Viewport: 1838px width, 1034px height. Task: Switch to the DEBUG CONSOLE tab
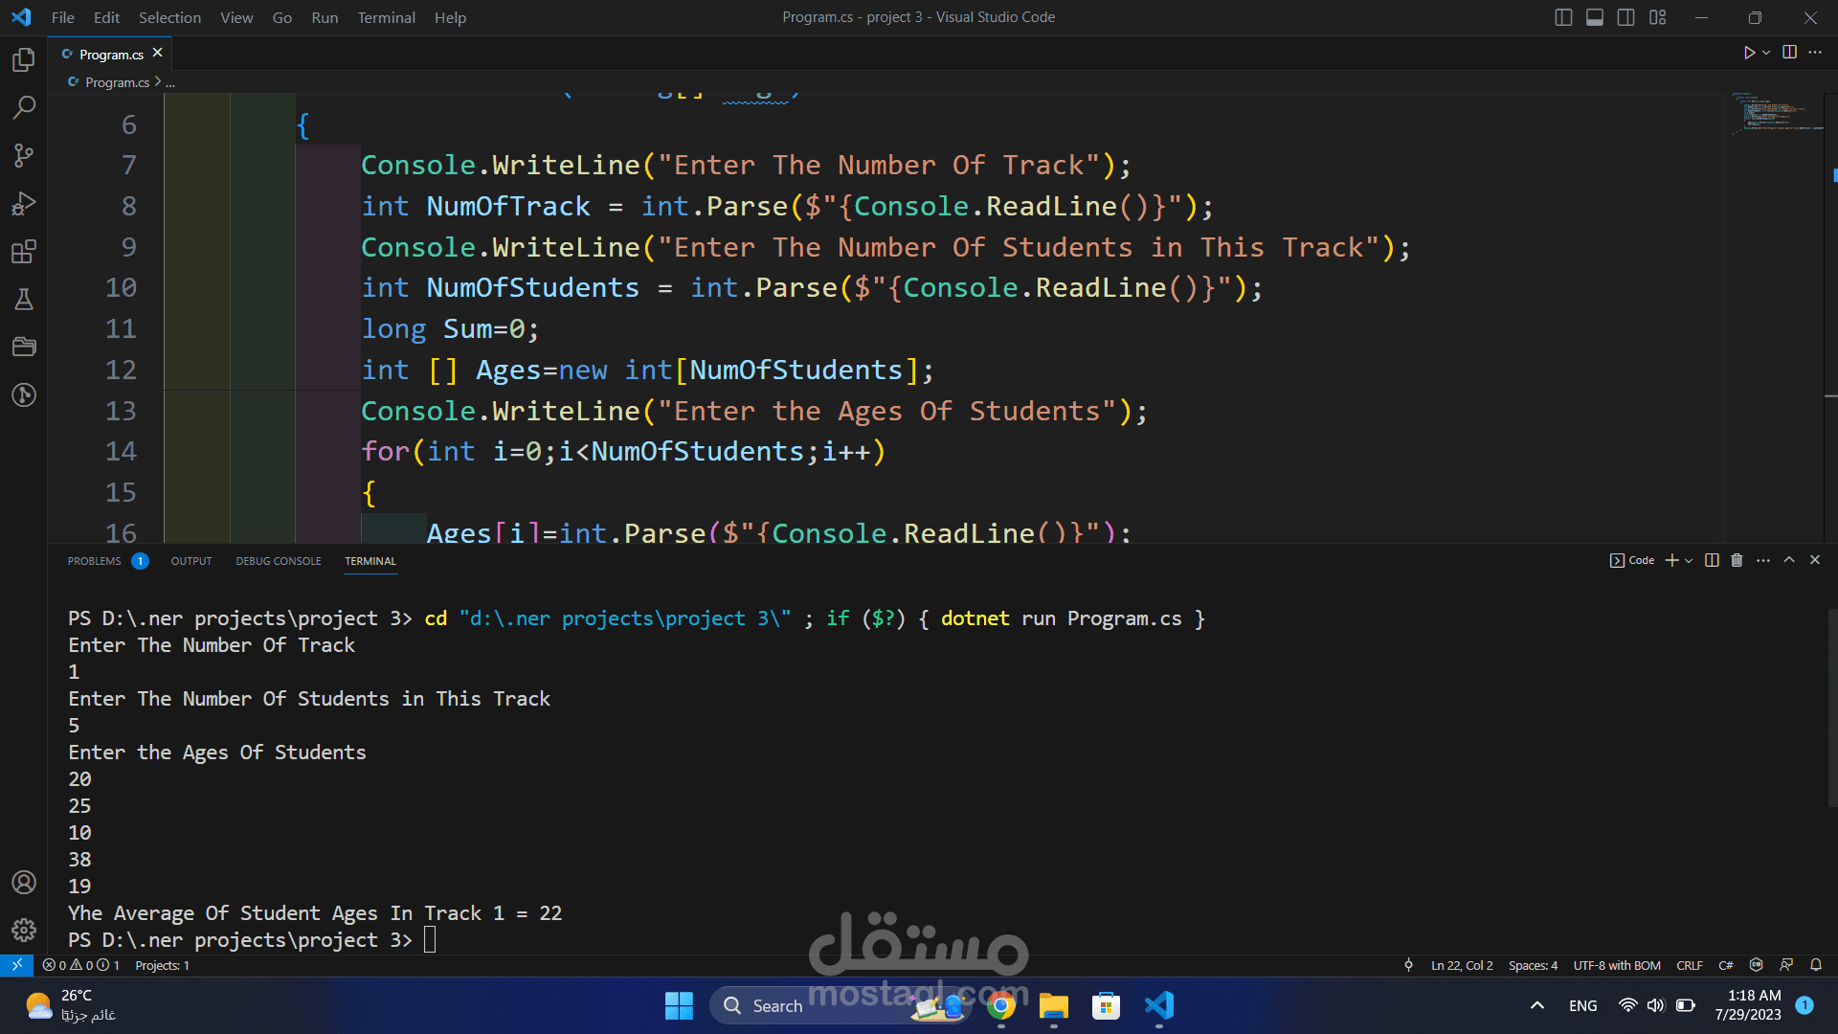(278, 561)
